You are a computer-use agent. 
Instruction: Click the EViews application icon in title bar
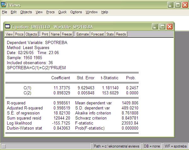[4, 4]
